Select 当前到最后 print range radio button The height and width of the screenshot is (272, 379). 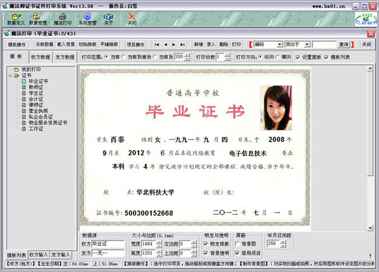[x=124, y=57]
